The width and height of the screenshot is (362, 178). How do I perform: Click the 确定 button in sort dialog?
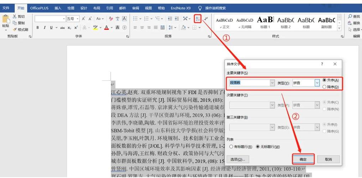pyautogui.click(x=302, y=159)
